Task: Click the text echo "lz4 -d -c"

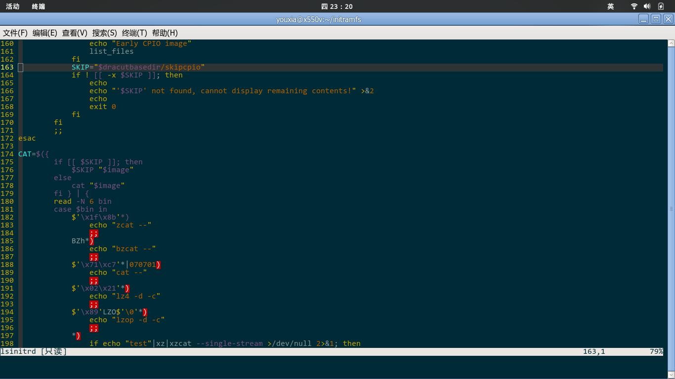Action: pyautogui.click(x=125, y=296)
